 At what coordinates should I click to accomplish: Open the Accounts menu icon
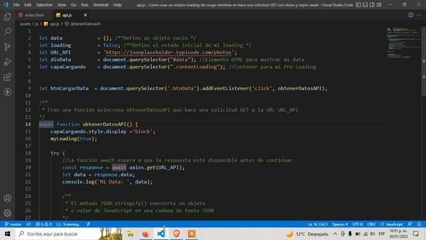point(7,198)
